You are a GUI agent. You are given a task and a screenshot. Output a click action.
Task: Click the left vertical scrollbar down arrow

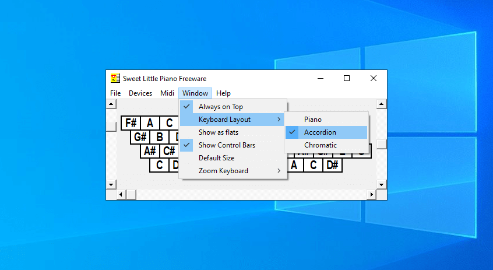tap(111, 184)
